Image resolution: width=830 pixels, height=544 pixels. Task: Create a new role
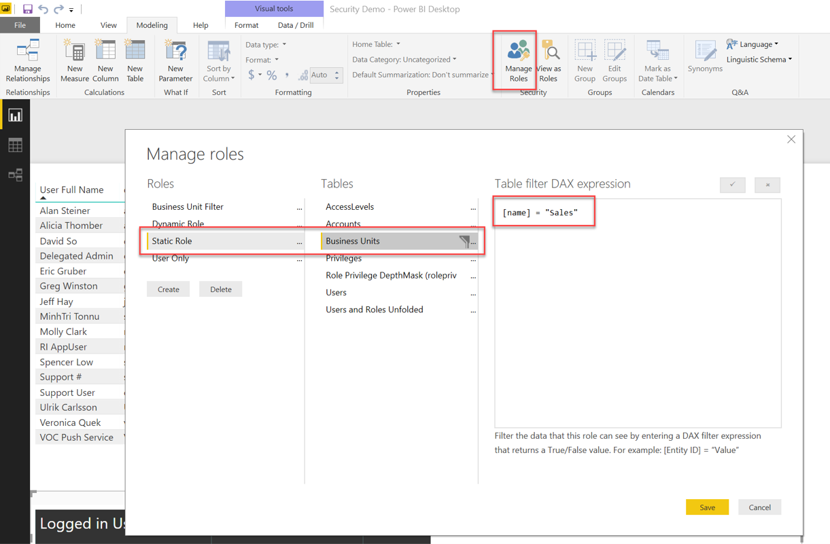(x=168, y=289)
